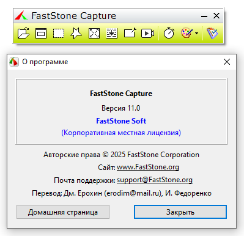Launch the Screen Recorder camera icon

tap(147, 33)
